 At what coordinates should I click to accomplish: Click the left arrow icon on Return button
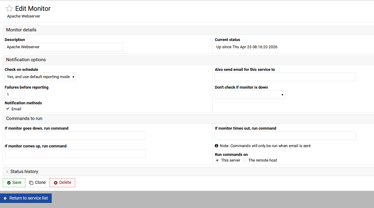pos(5,198)
